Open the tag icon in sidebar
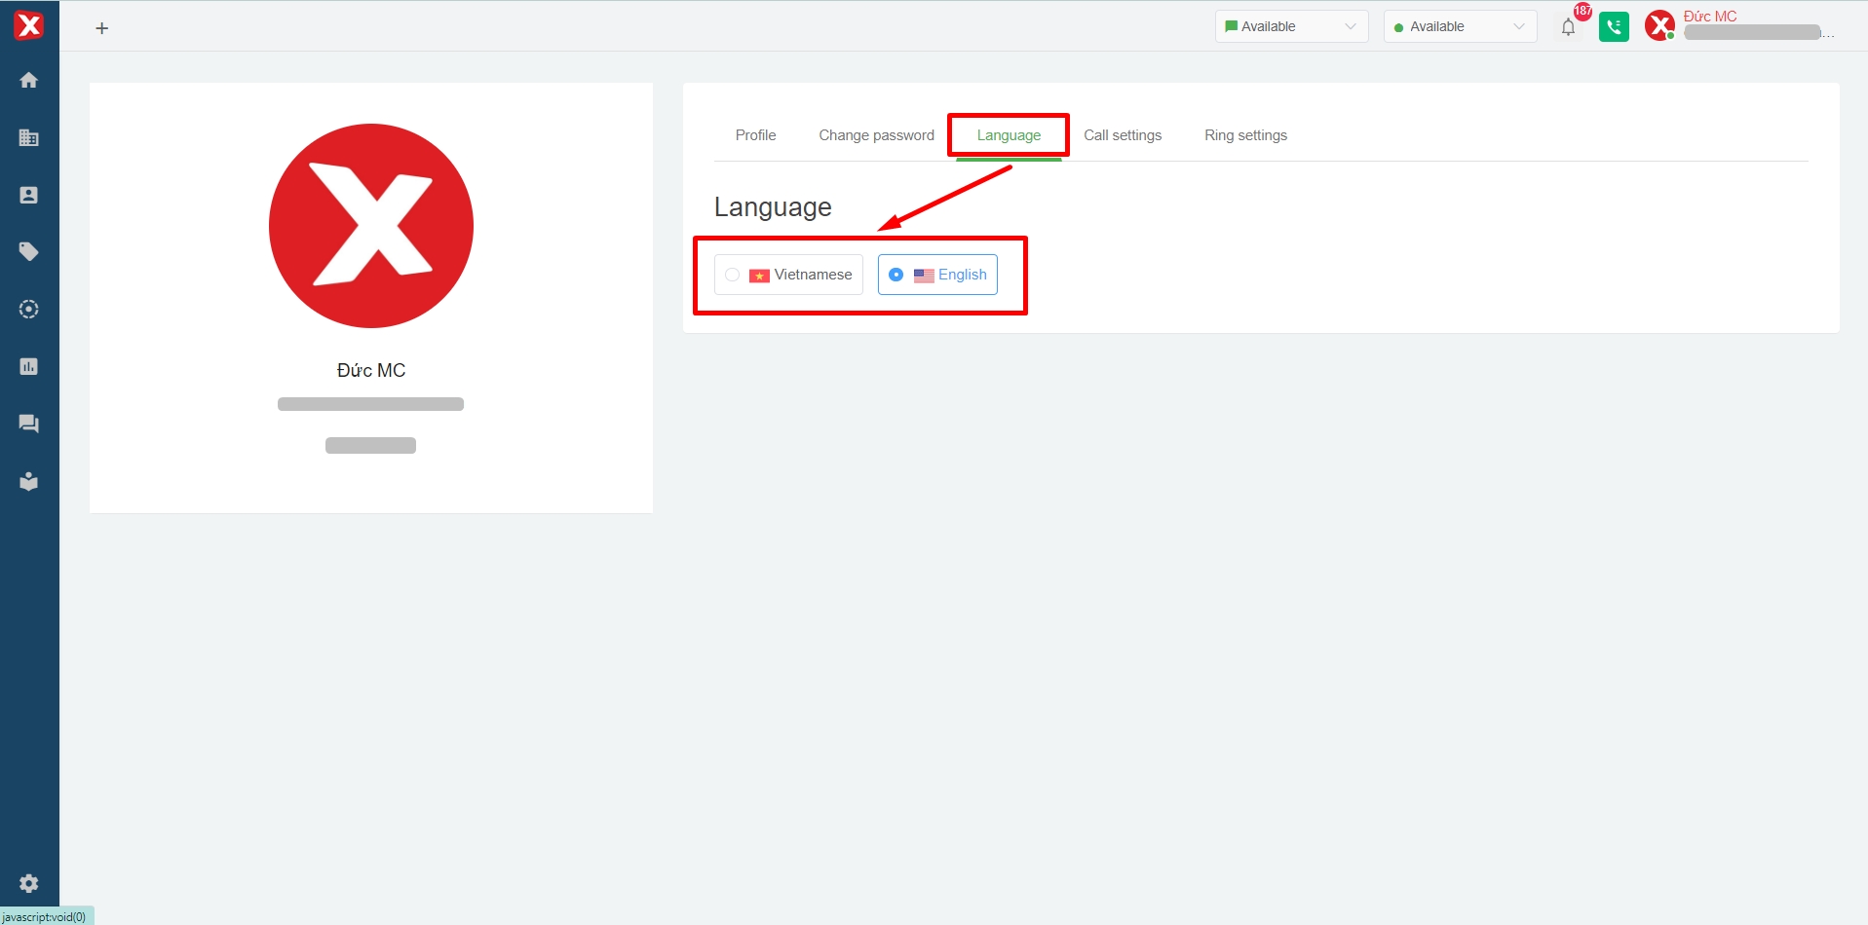 click(29, 252)
